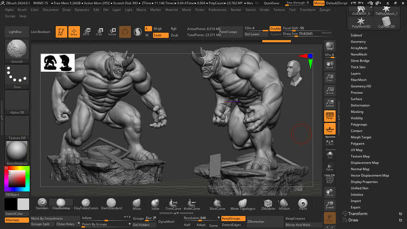Pick the SliceCurve brush
The image size is (407, 229).
click(217, 204)
